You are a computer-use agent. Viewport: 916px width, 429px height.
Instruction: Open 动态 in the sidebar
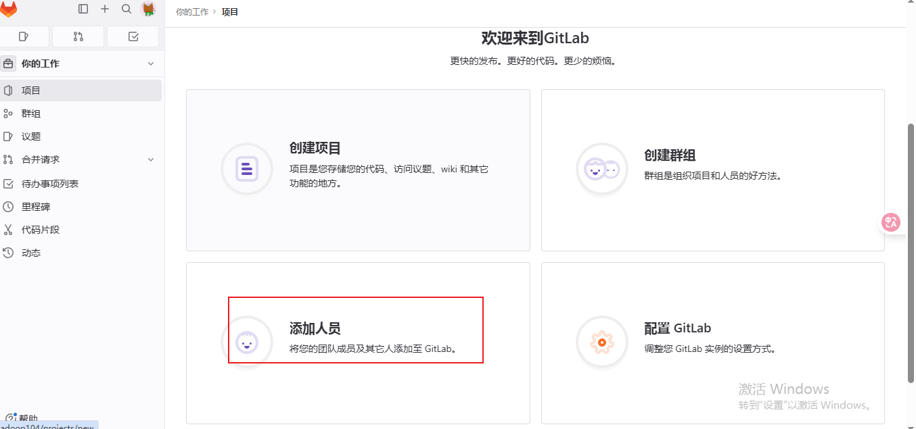(x=81, y=253)
